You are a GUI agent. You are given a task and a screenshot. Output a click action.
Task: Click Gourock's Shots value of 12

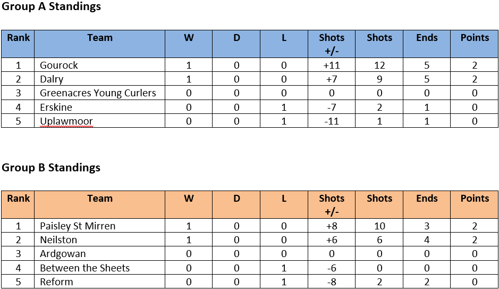[x=379, y=65]
